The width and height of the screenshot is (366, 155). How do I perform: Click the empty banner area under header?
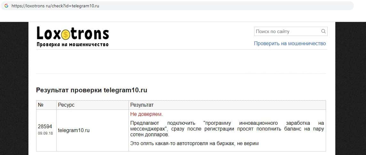[x=181, y=61]
